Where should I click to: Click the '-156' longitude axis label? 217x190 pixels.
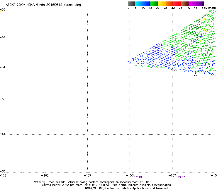(x=130, y=175)
